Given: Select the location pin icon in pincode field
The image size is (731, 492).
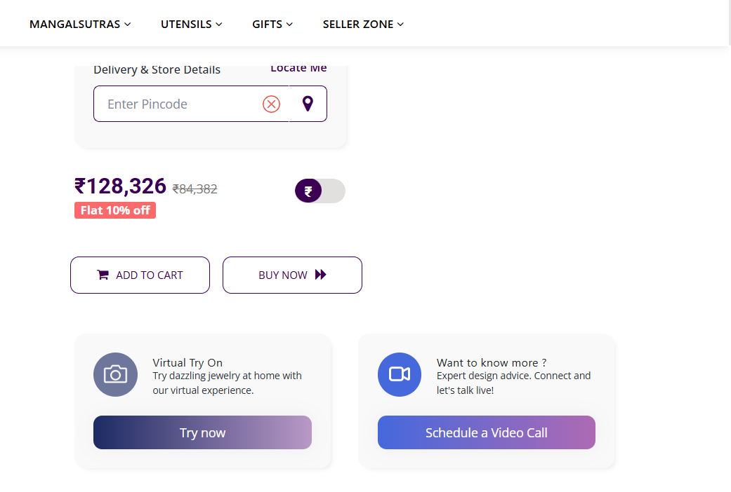Looking at the screenshot, I should pos(308,103).
